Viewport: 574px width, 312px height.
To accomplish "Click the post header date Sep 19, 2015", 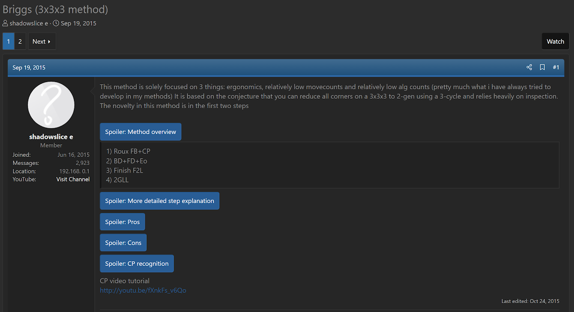I will tap(29, 67).
